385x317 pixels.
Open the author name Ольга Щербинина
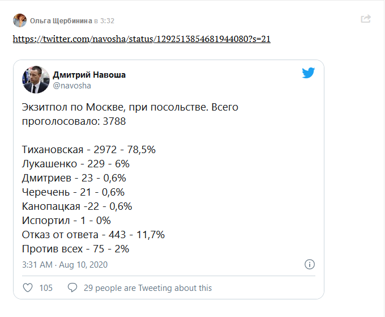coord(61,21)
